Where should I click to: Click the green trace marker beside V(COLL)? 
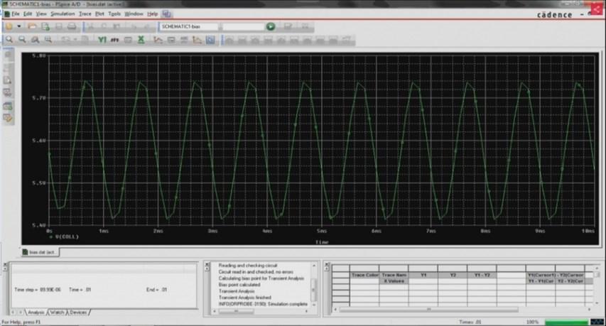(x=50, y=237)
